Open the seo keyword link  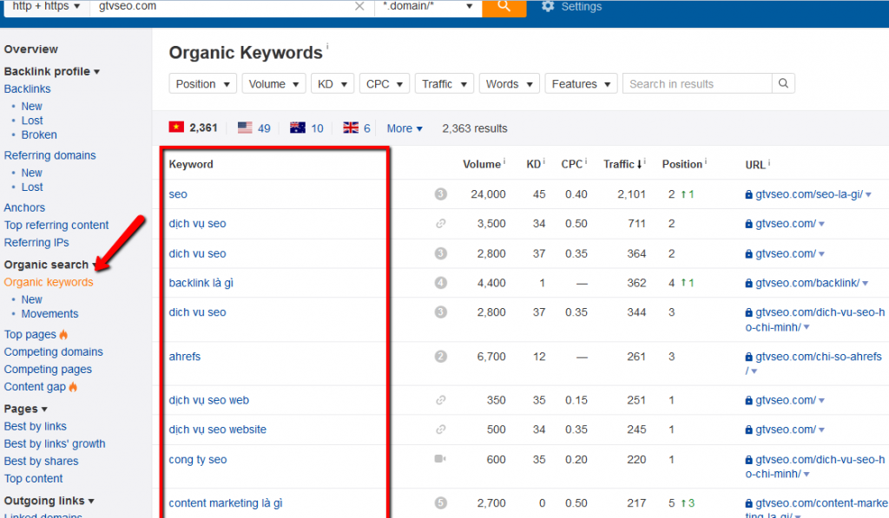click(x=177, y=194)
